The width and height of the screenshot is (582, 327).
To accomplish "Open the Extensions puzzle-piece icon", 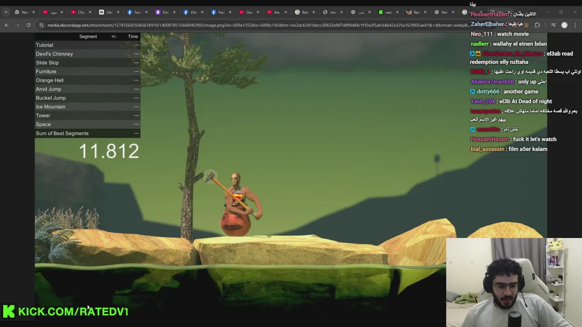I will click(x=537, y=25).
